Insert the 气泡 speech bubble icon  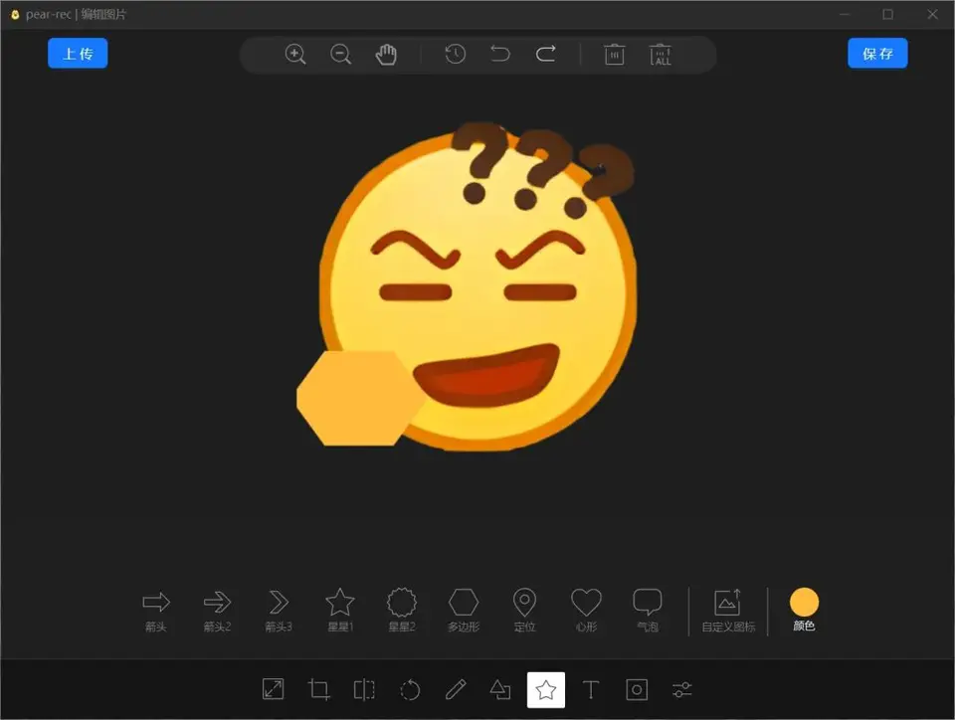(648, 610)
